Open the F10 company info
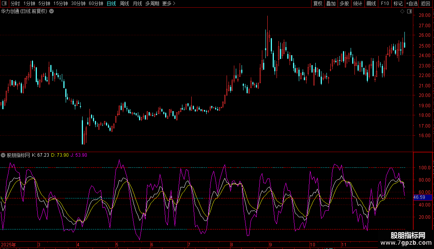Viewport: 434px width, 249px height. click(385, 3)
